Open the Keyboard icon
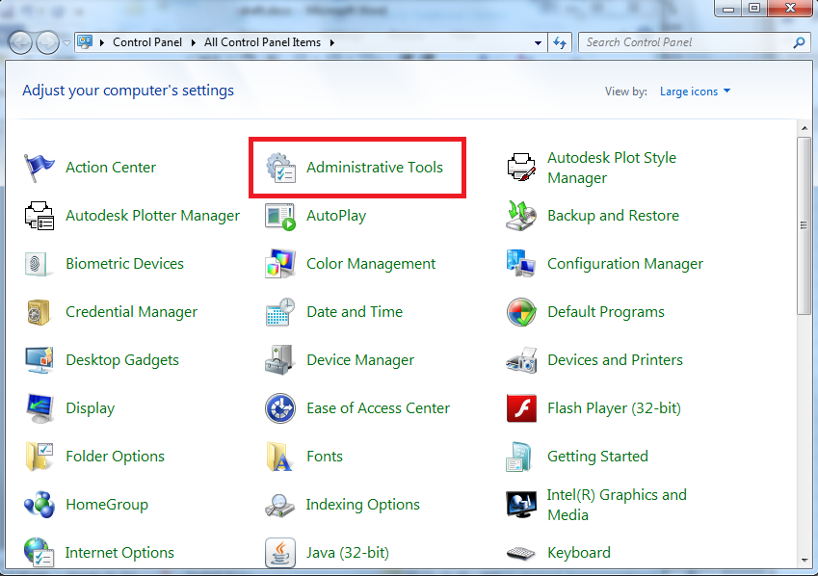The image size is (818, 576). click(521, 553)
